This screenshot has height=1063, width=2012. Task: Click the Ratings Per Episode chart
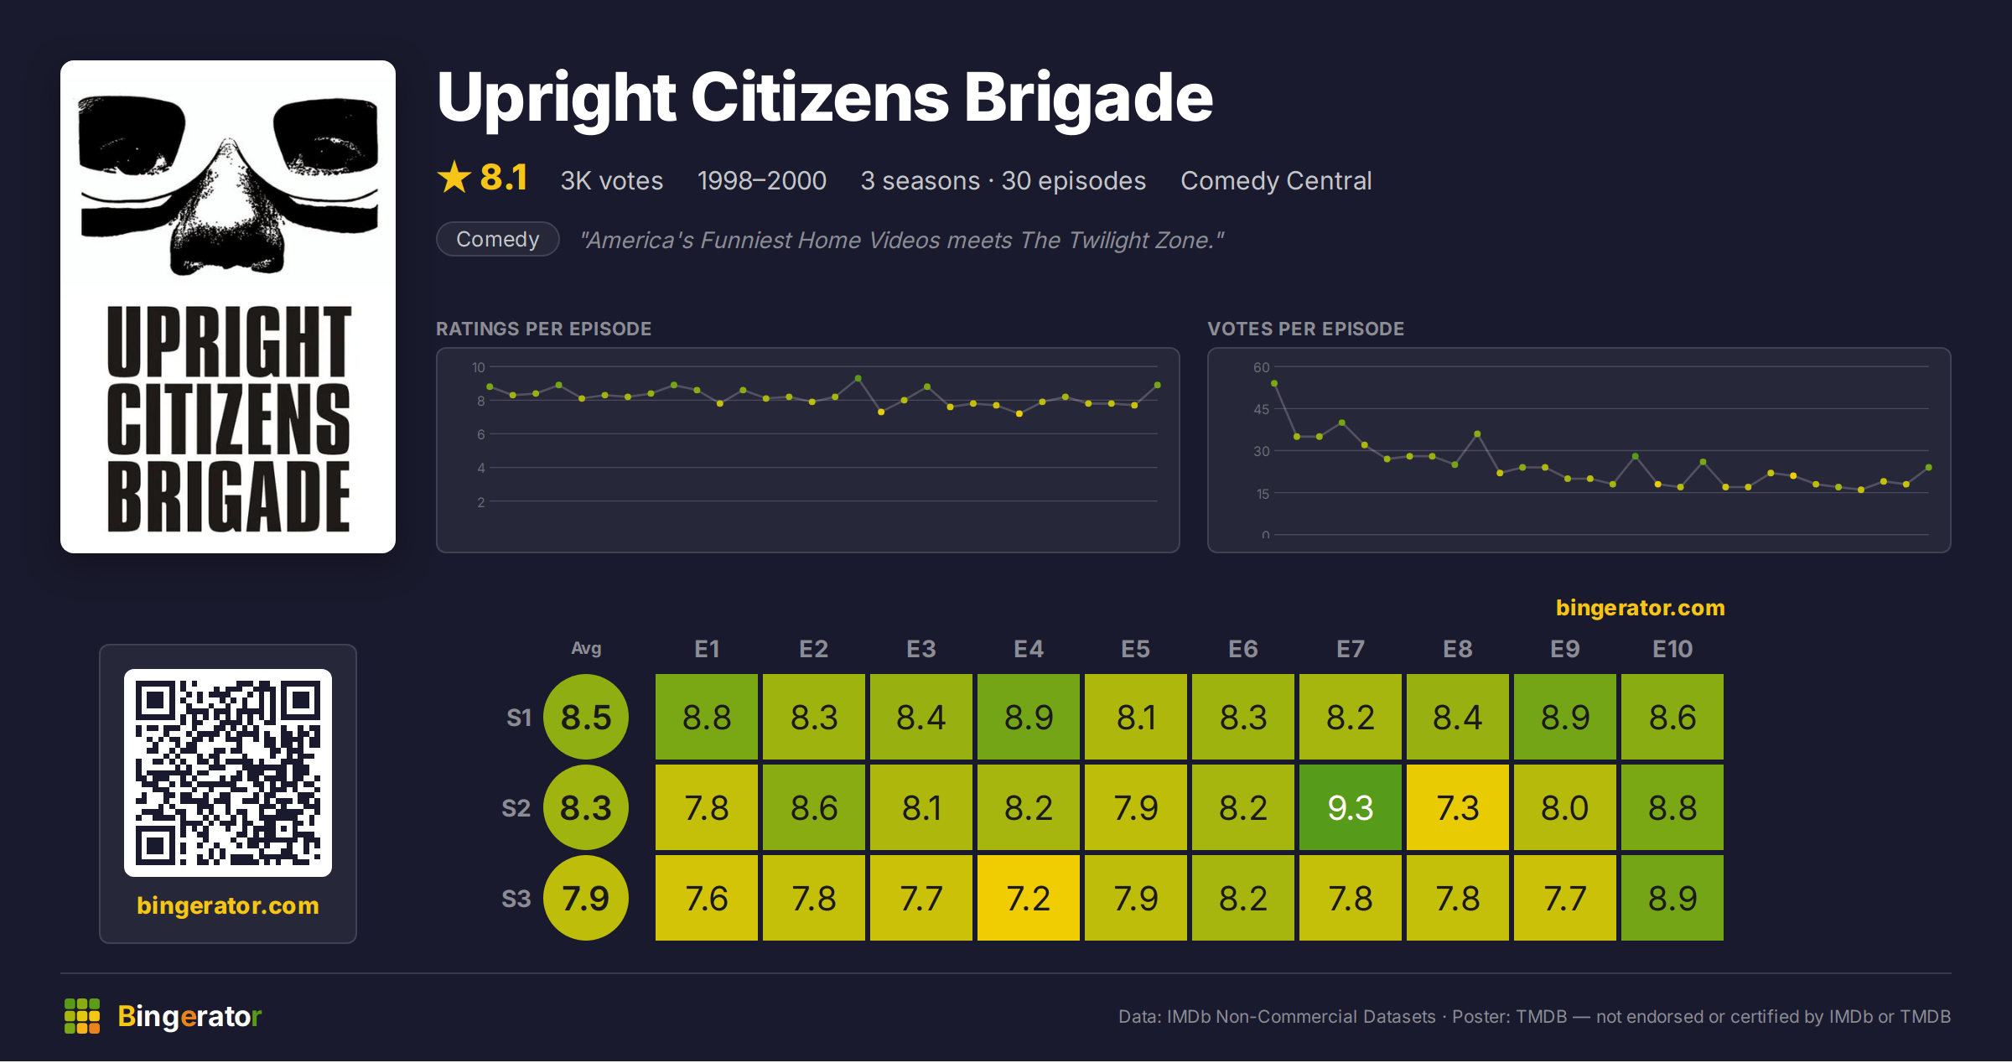808,450
